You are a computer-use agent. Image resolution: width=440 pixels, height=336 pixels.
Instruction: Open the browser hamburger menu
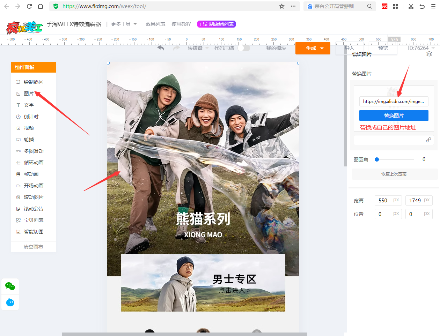(433, 6)
